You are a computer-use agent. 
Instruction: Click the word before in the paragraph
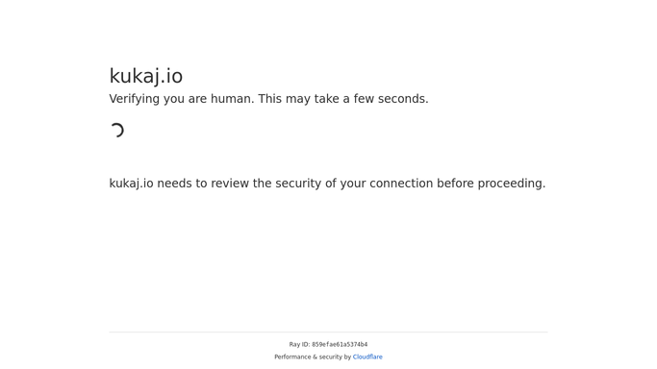(455, 184)
